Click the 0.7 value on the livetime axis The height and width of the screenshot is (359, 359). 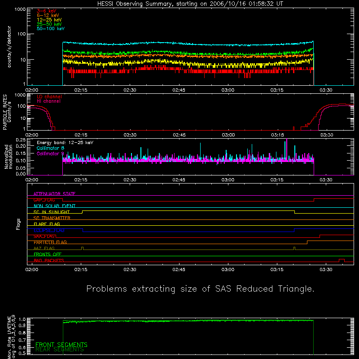(22, 340)
